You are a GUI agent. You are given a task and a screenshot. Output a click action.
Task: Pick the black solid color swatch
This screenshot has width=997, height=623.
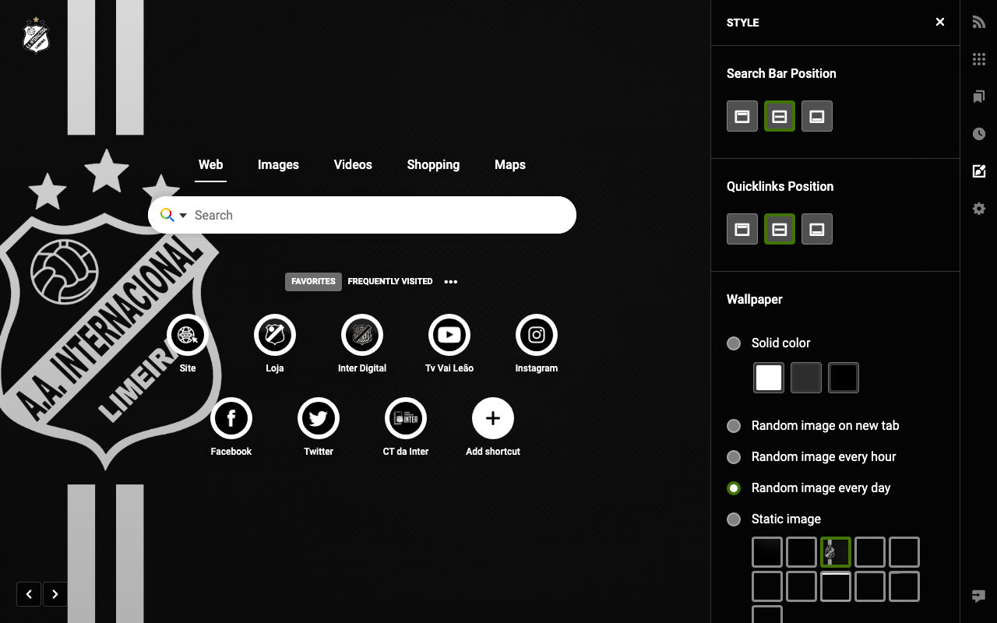pos(844,378)
